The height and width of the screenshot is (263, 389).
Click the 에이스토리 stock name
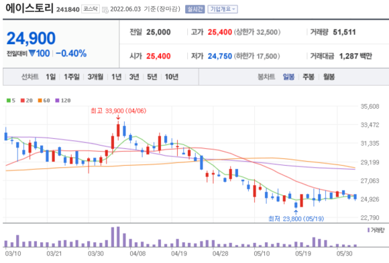(x=30, y=8)
